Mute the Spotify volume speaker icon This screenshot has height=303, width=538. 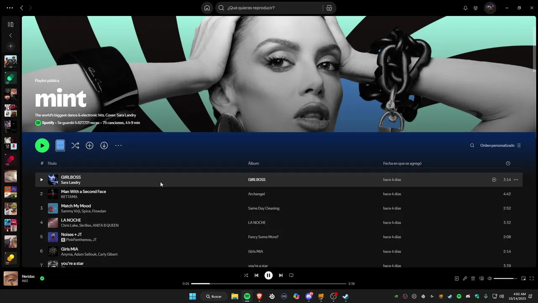click(489, 278)
